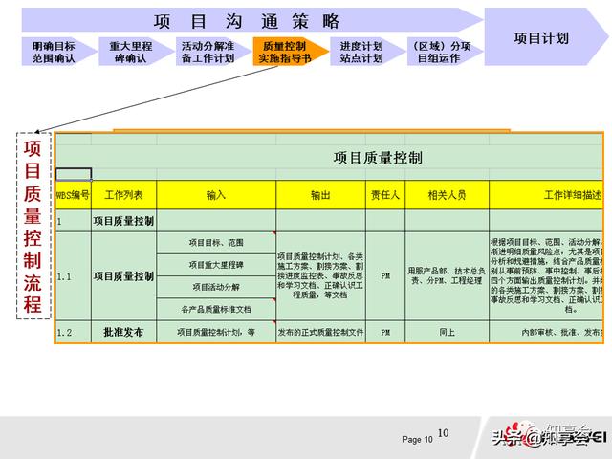Go to 活动分解准备工作计划 step
Screen dimensions: 612x459
(x=207, y=52)
